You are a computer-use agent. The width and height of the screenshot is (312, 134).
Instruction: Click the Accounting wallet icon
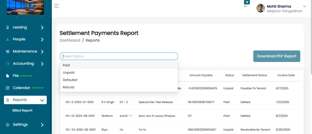(x=8, y=64)
